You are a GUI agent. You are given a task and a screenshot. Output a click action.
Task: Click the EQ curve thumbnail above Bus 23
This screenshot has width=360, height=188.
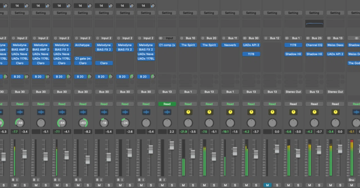click(x=314, y=24)
